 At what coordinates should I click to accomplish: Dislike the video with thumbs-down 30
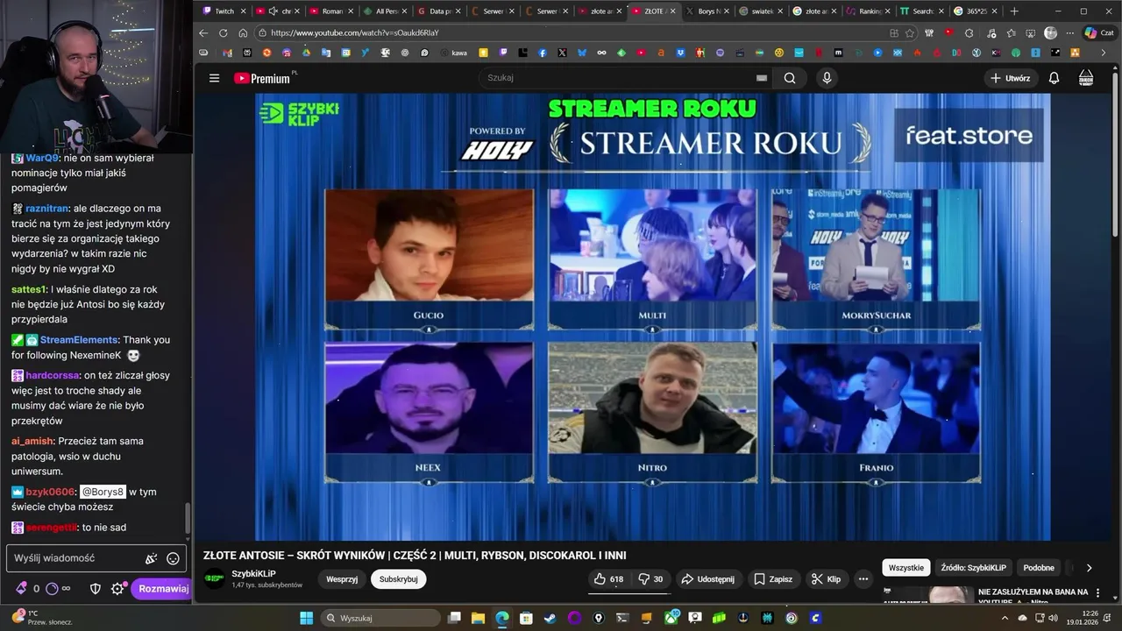650,579
